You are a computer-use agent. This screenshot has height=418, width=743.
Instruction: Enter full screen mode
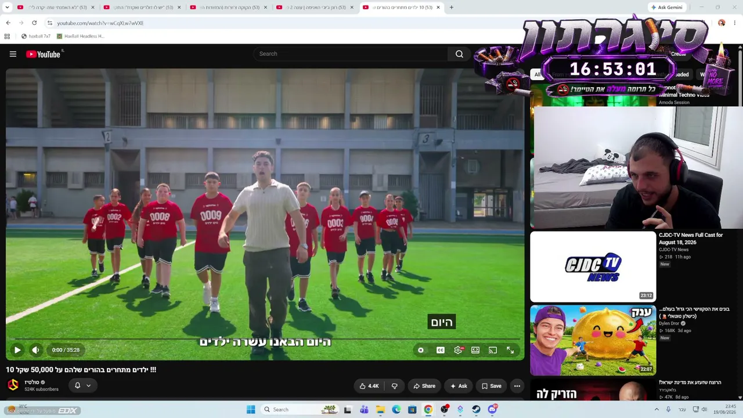tap(510, 350)
